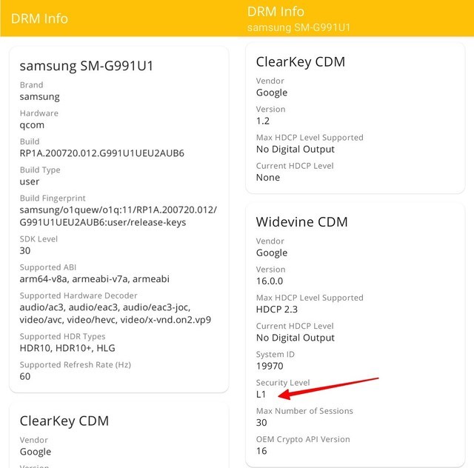Tap the Current HDCP Level None value
The height and width of the screenshot is (468, 474).
[268, 178]
